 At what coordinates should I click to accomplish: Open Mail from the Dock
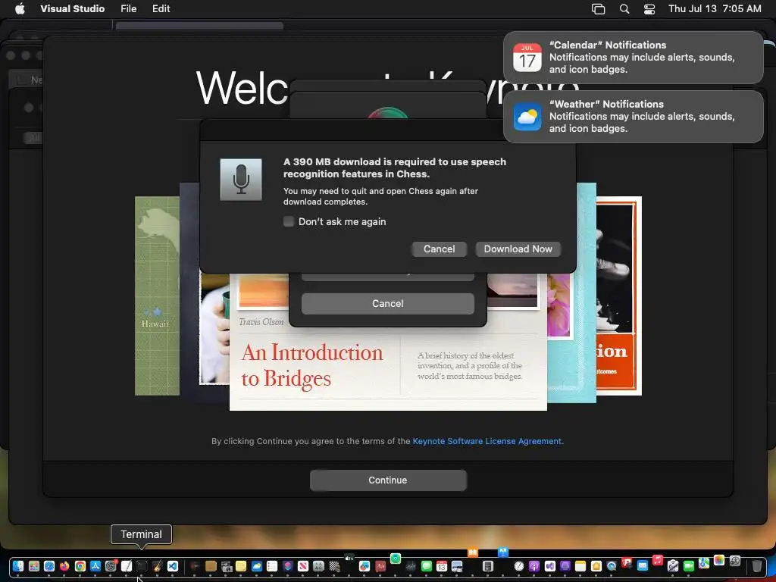[x=643, y=565]
